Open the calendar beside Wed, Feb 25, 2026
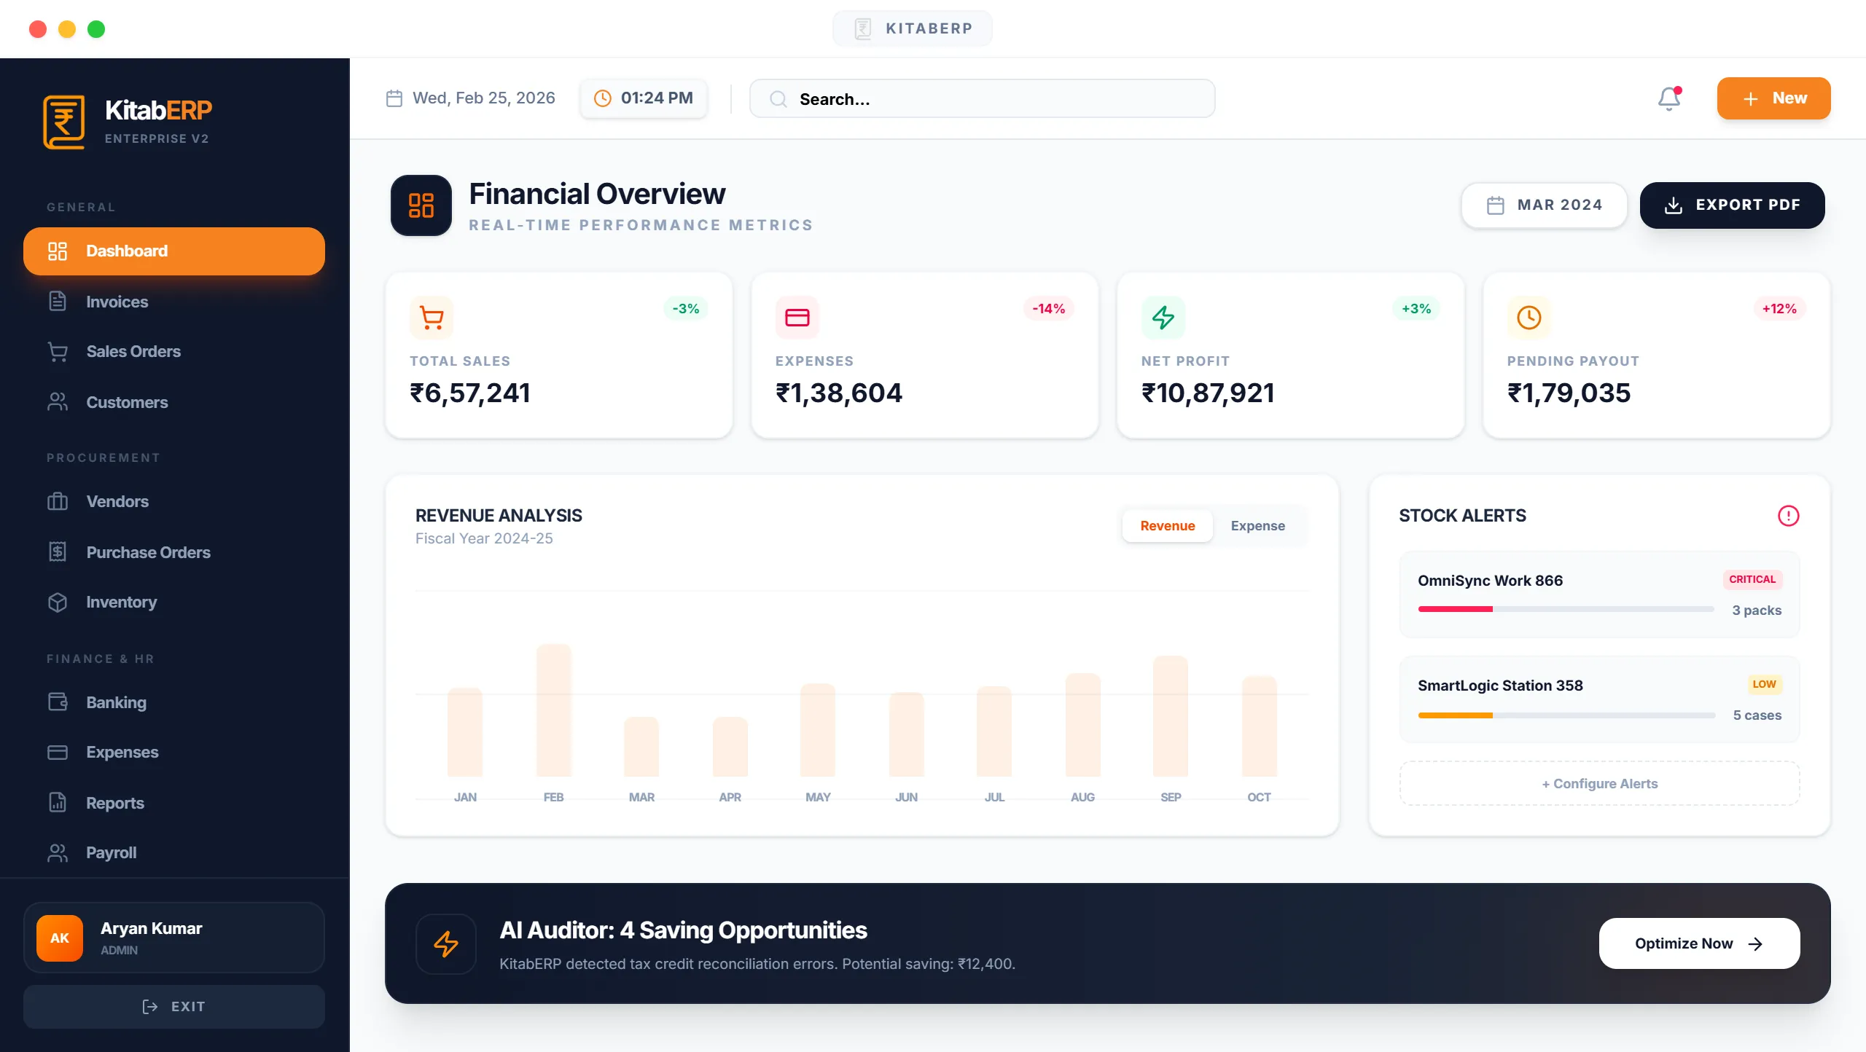 (x=394, y=98)
